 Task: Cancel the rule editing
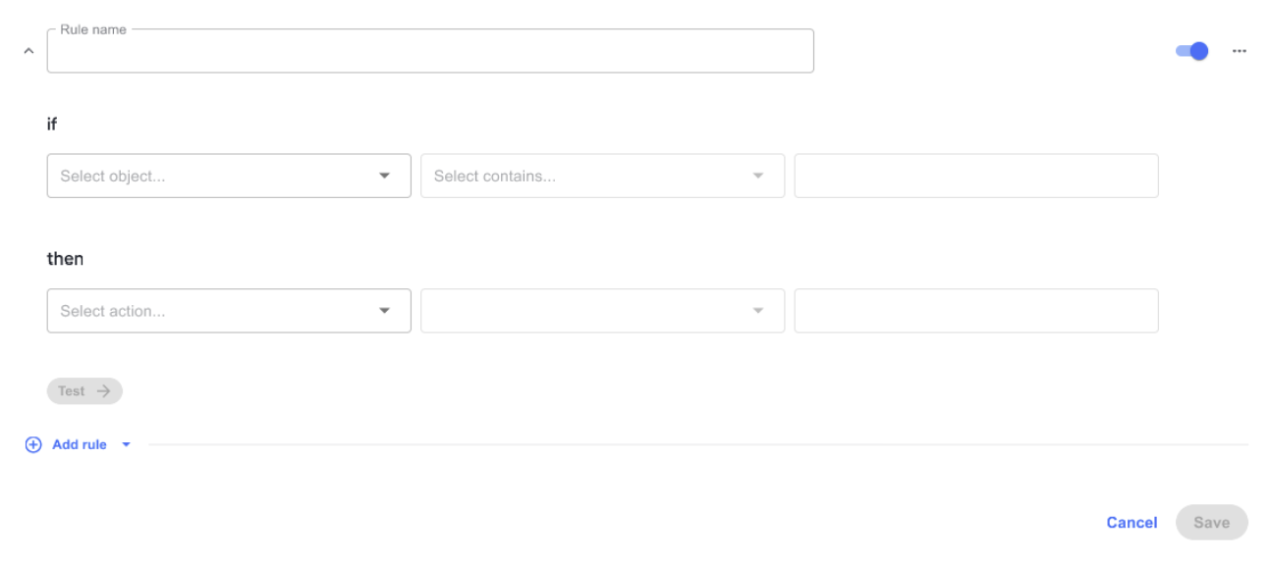[x=1132, y=523]
